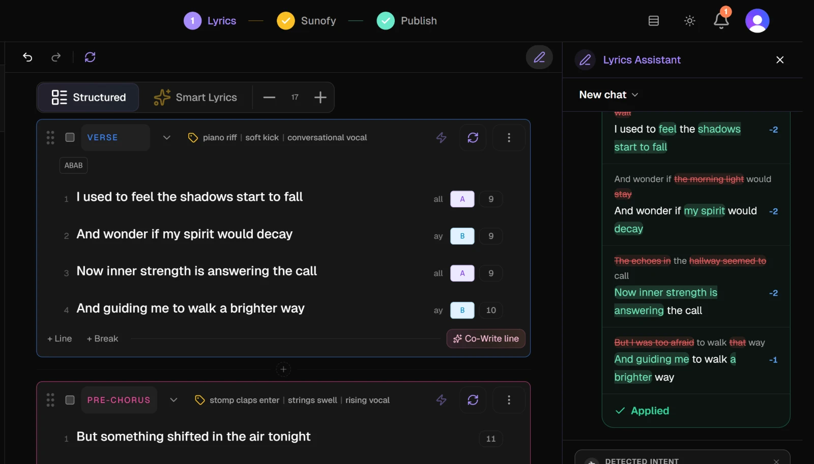This screenshot has height=464, width=814.
Task: Edit lyric 'But something shifted in the air tonight'
Action: click(x=193, y=437)
